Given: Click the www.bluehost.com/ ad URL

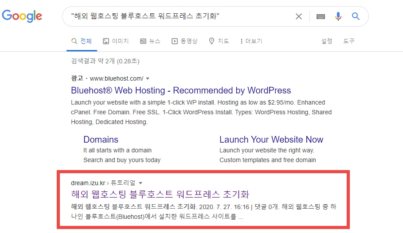Looking at the screenshot, I should click(x=117, y=78).
